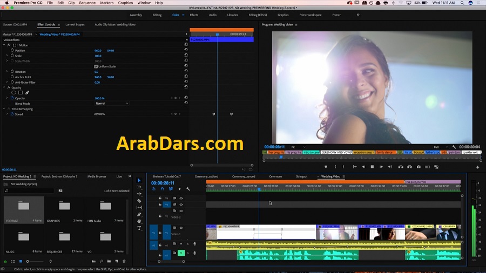This screenshot has height=273, width=486.
Task: Expand the Rotation parameter
Action: (x=7, y=72)
